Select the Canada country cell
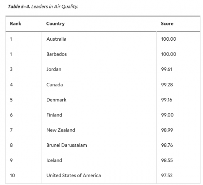This screenshot has width=203, height=185. 54,85
